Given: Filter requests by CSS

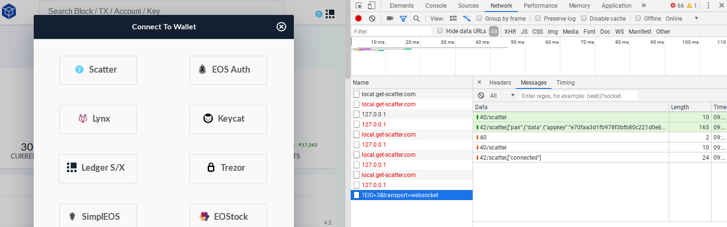Looking at the screenshot, I should point(538,31).
